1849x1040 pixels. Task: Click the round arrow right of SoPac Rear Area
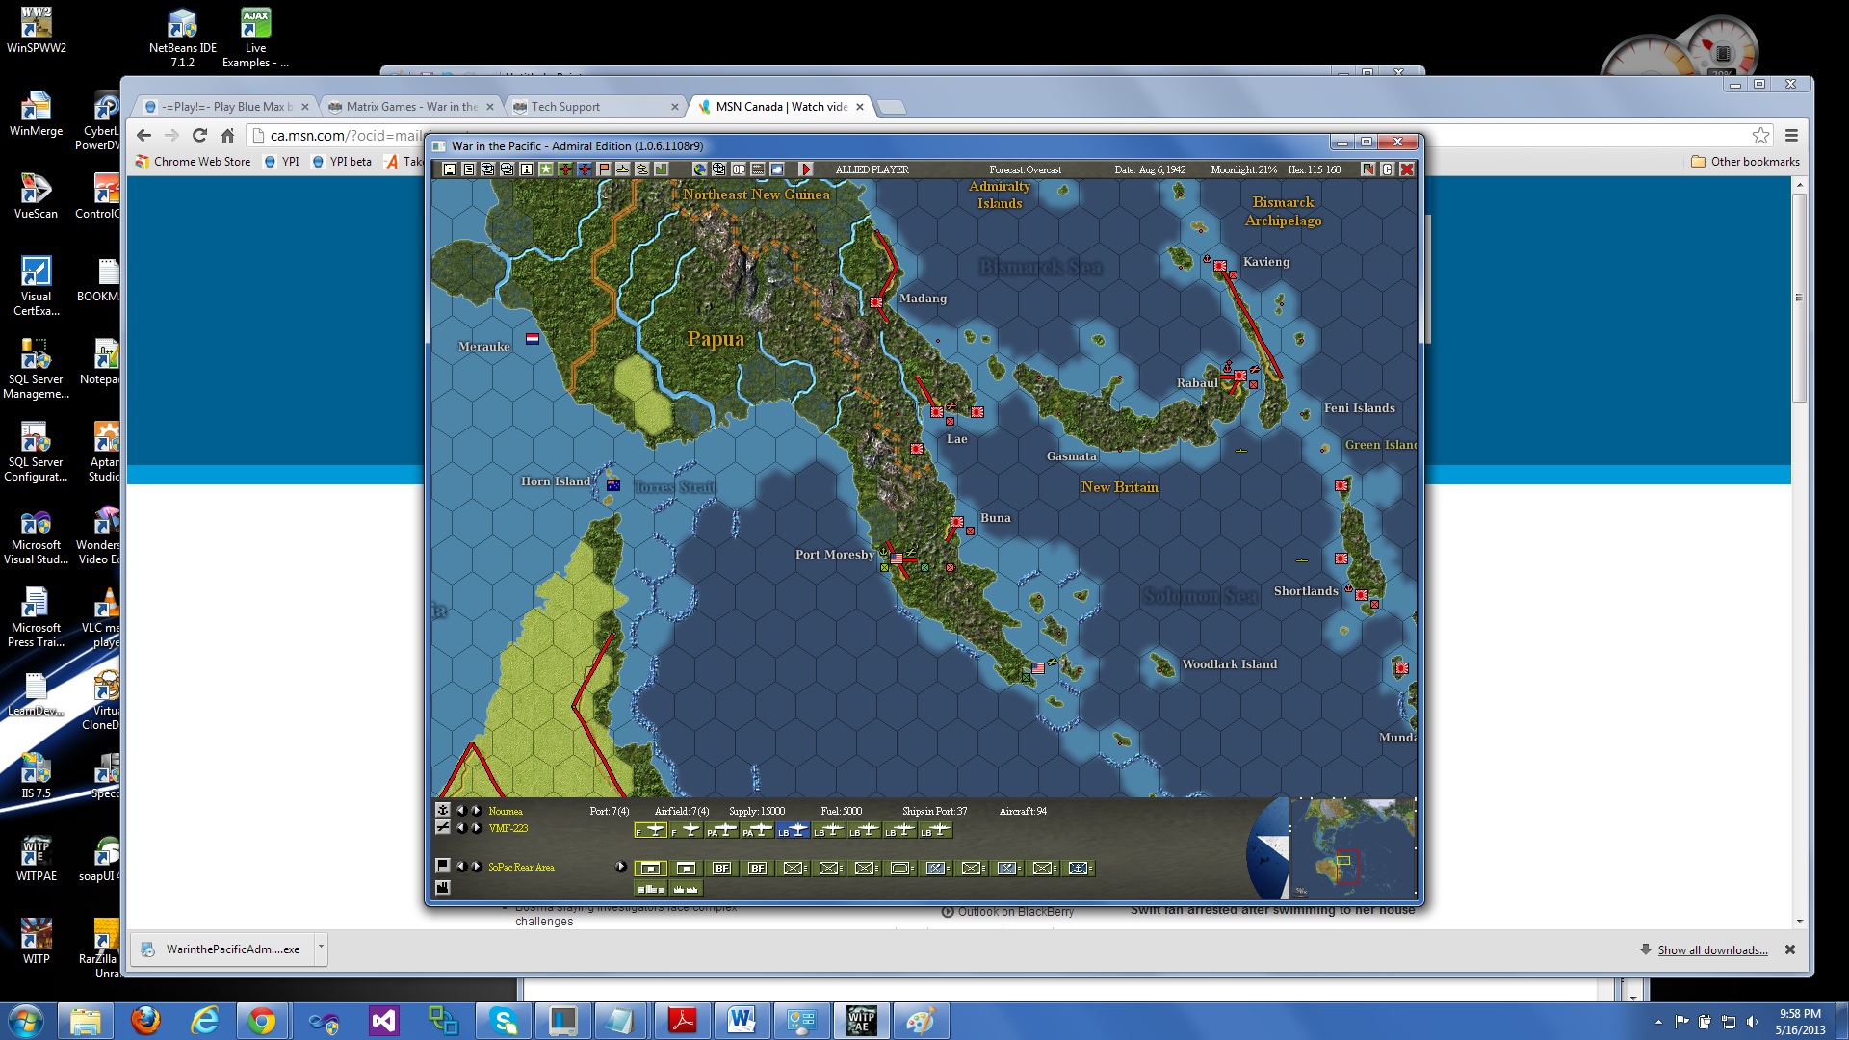point(621,868)
